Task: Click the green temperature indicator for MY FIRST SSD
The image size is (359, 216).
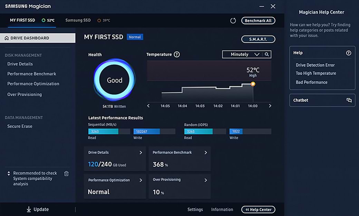Action: 43,20
